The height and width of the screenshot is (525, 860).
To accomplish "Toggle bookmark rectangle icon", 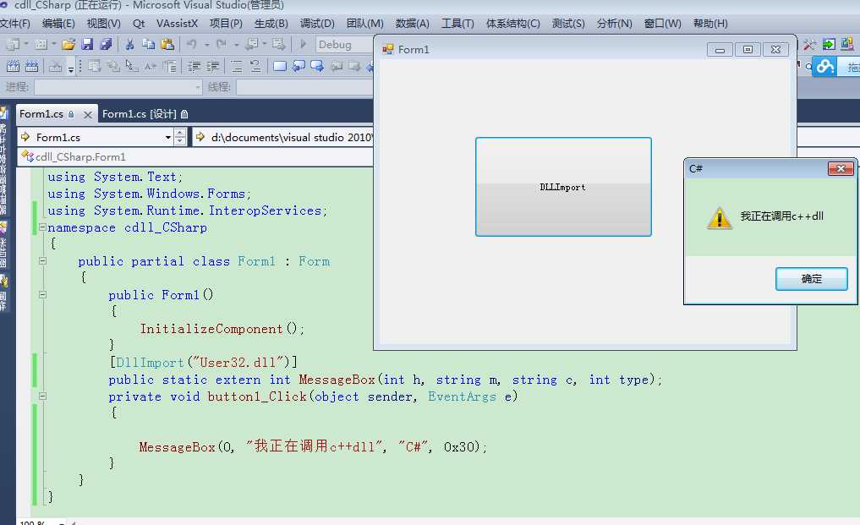I will click(280, 67).
